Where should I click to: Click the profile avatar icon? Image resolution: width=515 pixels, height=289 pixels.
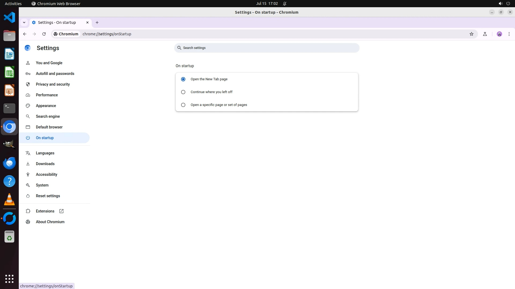pos(499,34)
